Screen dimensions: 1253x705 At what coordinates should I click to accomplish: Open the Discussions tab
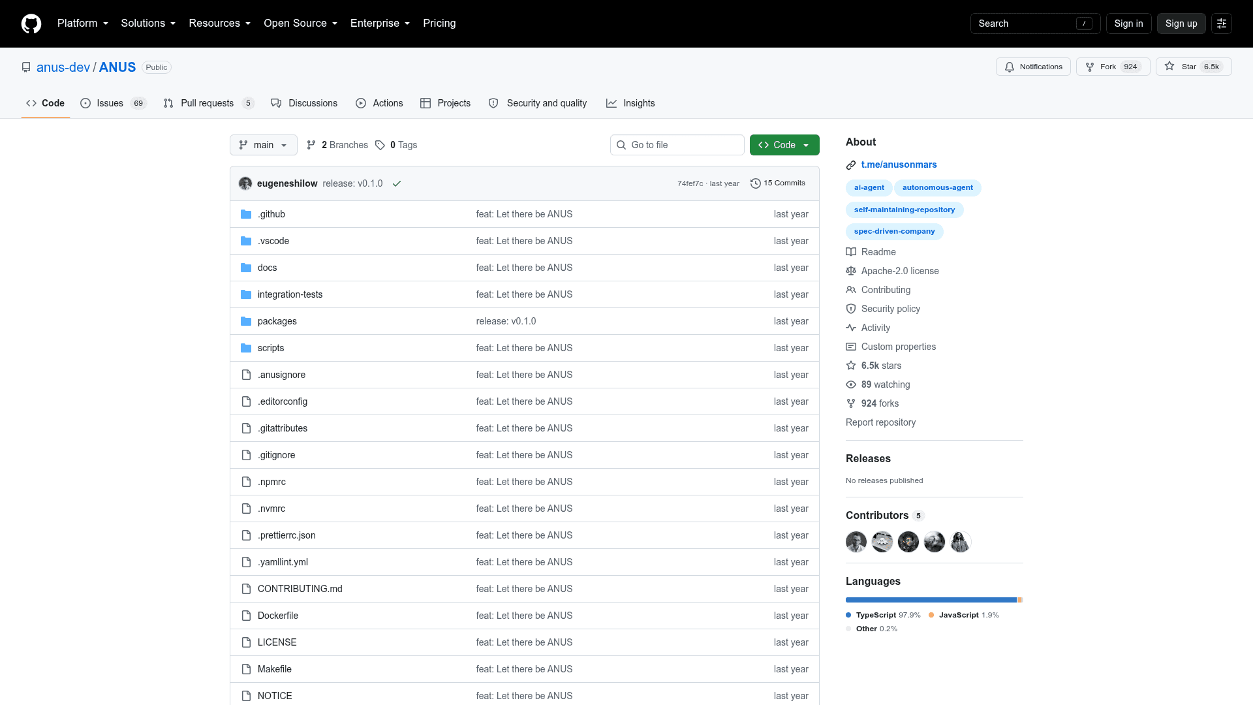click(304, 103)
